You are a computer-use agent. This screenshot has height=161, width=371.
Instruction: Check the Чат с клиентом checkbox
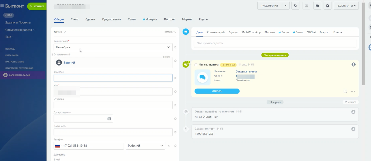[196, 65]
